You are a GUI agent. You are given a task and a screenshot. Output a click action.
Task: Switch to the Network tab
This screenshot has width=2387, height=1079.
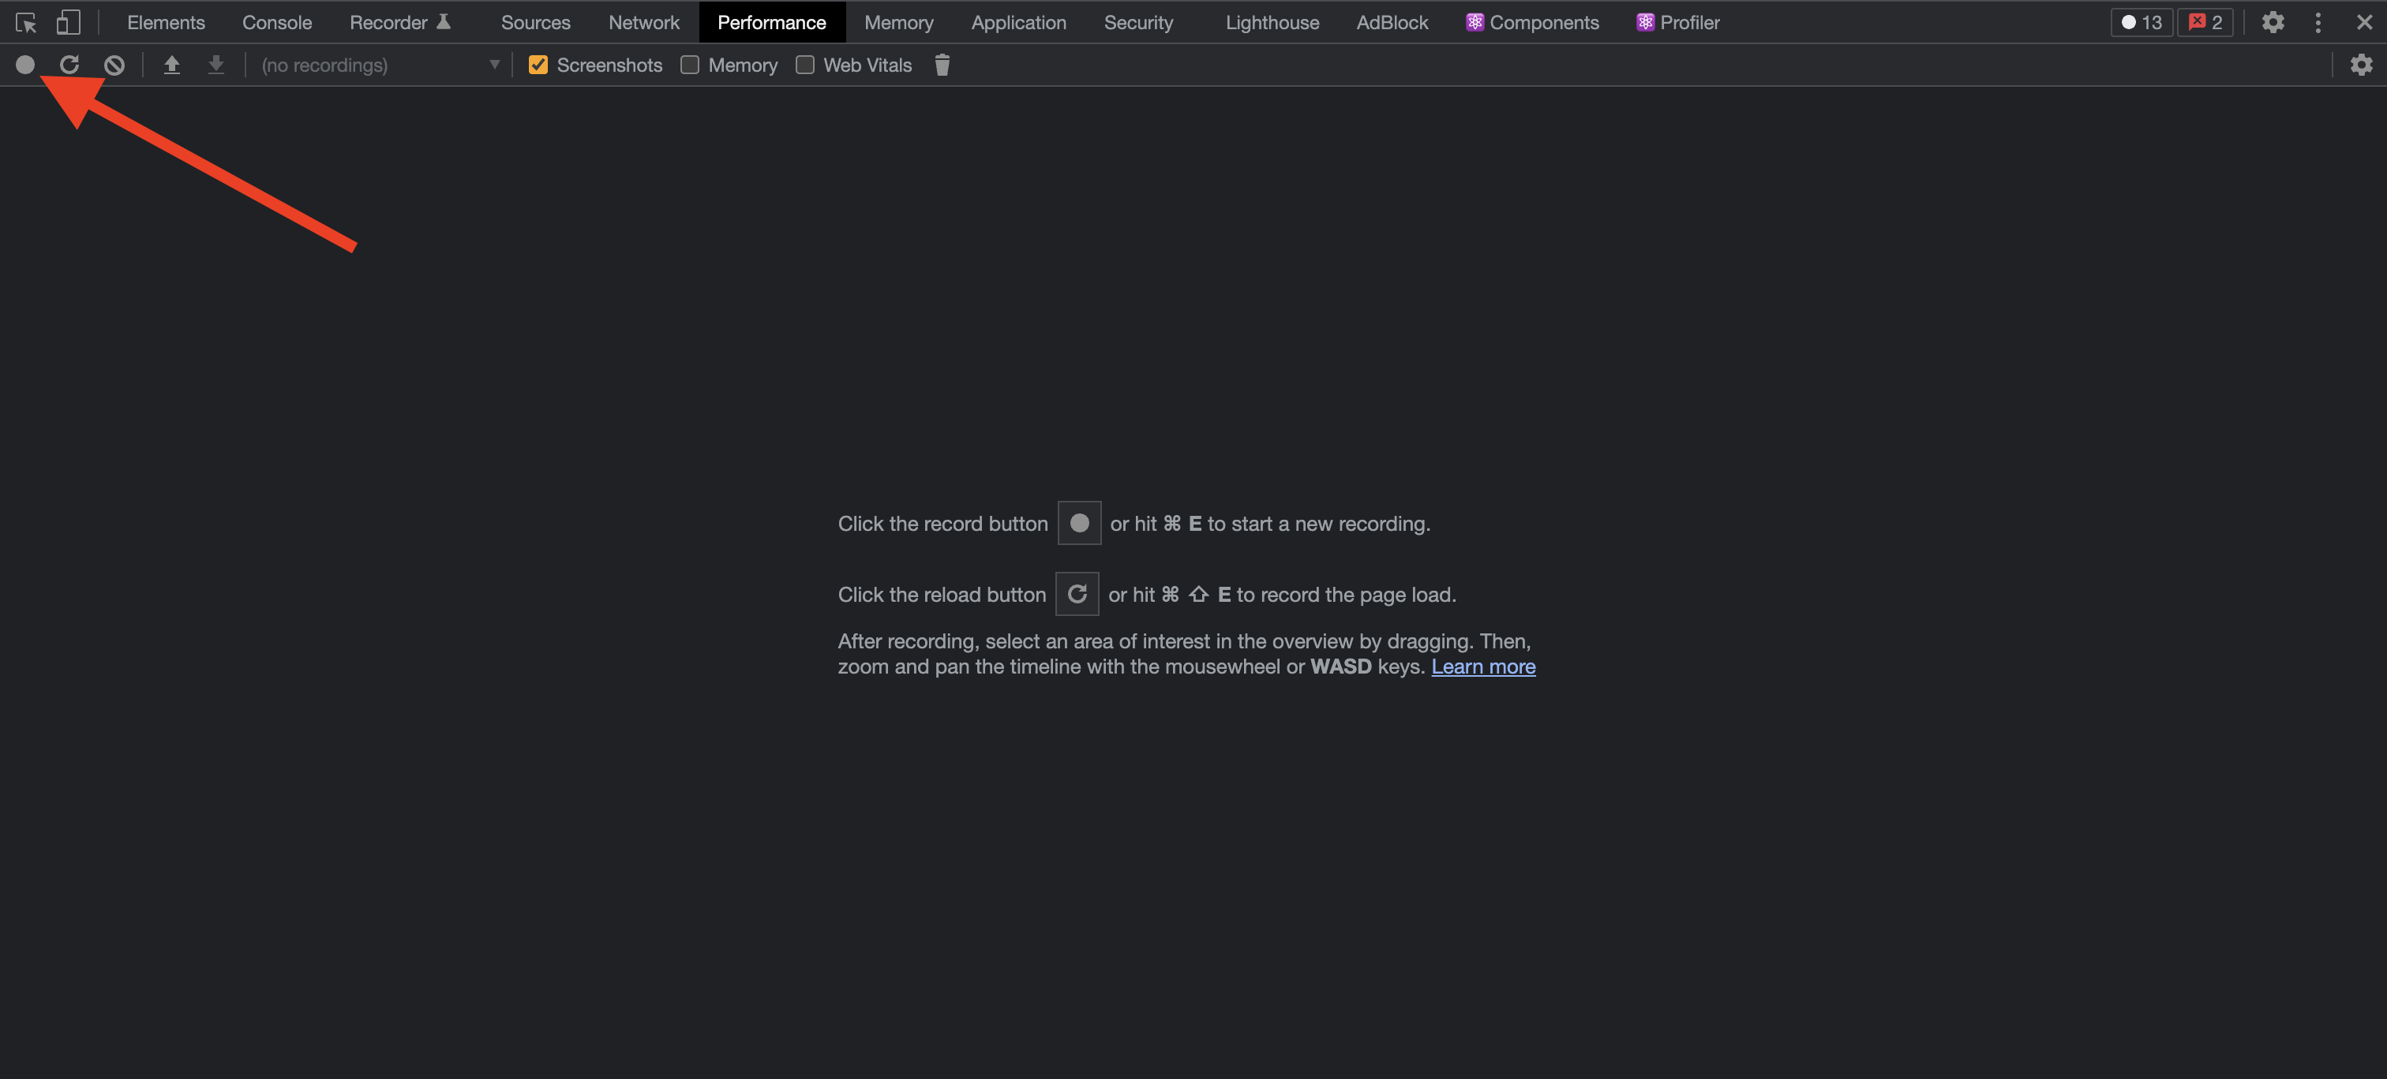tap(643, 22)
